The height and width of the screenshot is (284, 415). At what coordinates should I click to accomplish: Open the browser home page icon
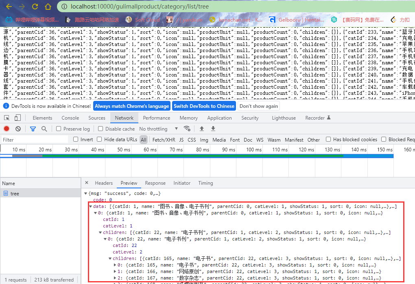pos(48,7)
